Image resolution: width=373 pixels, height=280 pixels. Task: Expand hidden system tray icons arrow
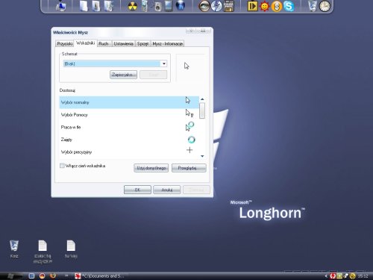pos(326,276)
